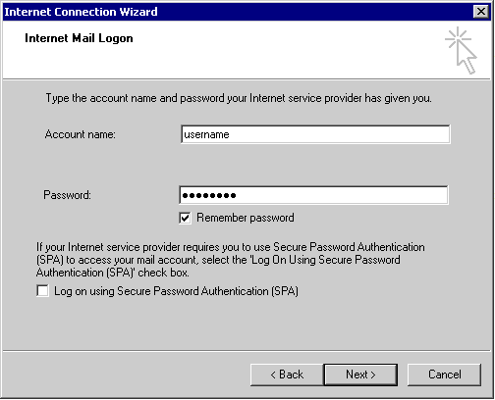
Task: Click the checkmark in Remember password box
Action: point(185,218)
